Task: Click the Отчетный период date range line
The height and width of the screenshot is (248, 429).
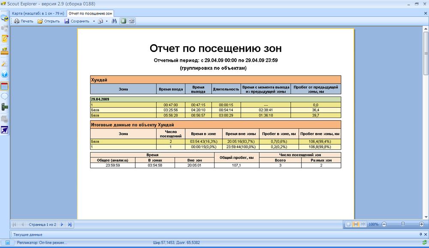Action: 216,60
